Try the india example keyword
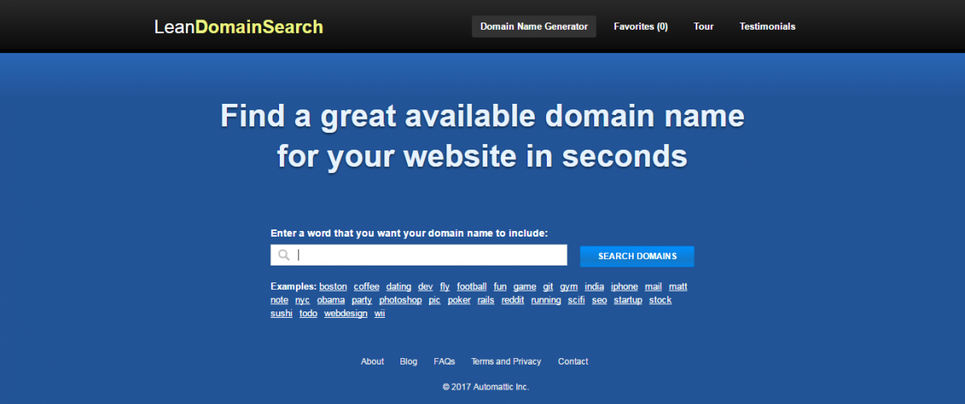The width and height of the screenshot is (965, 404). pos(594,287)
